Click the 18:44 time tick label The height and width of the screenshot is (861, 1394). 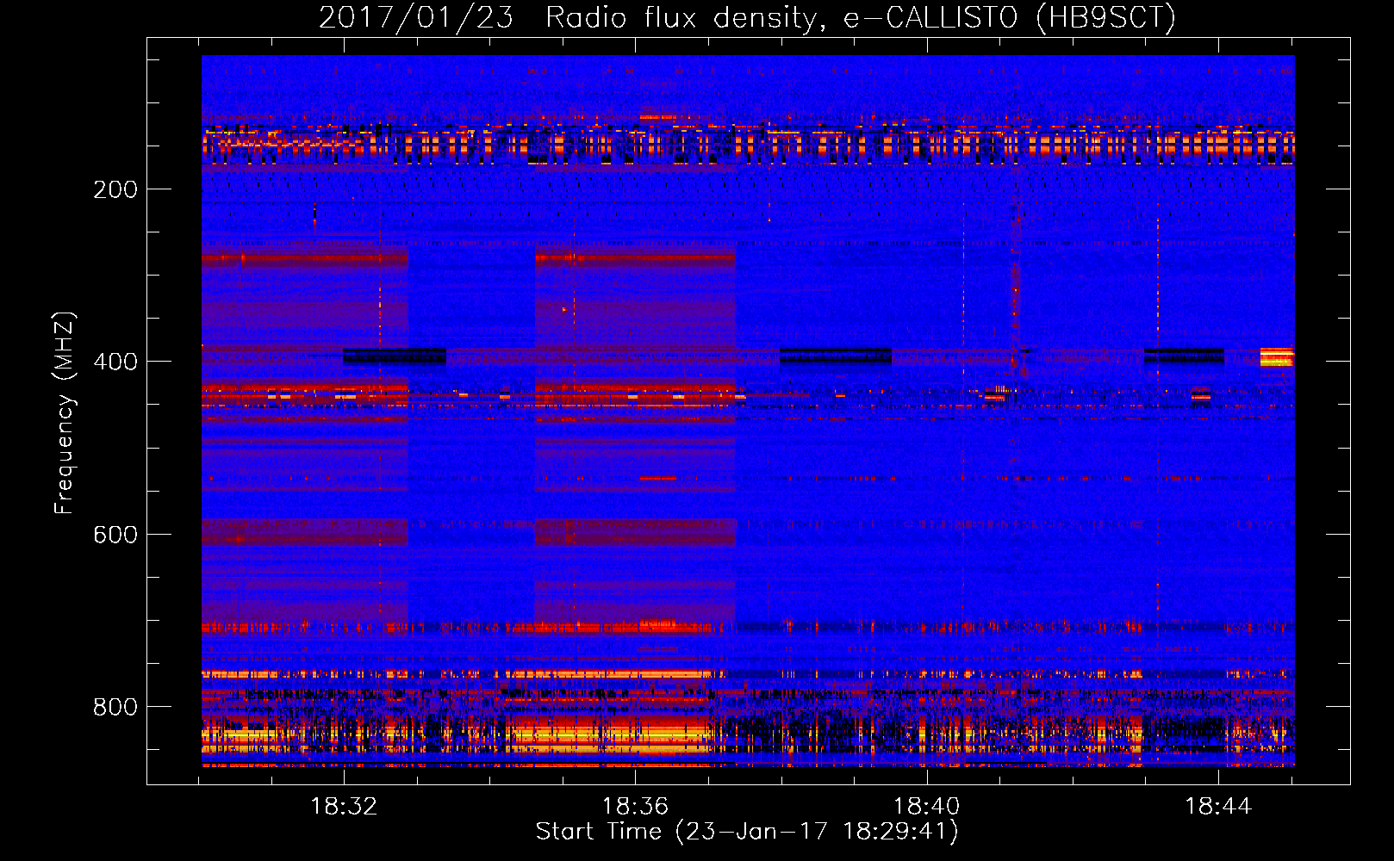tap(1218, 807)
